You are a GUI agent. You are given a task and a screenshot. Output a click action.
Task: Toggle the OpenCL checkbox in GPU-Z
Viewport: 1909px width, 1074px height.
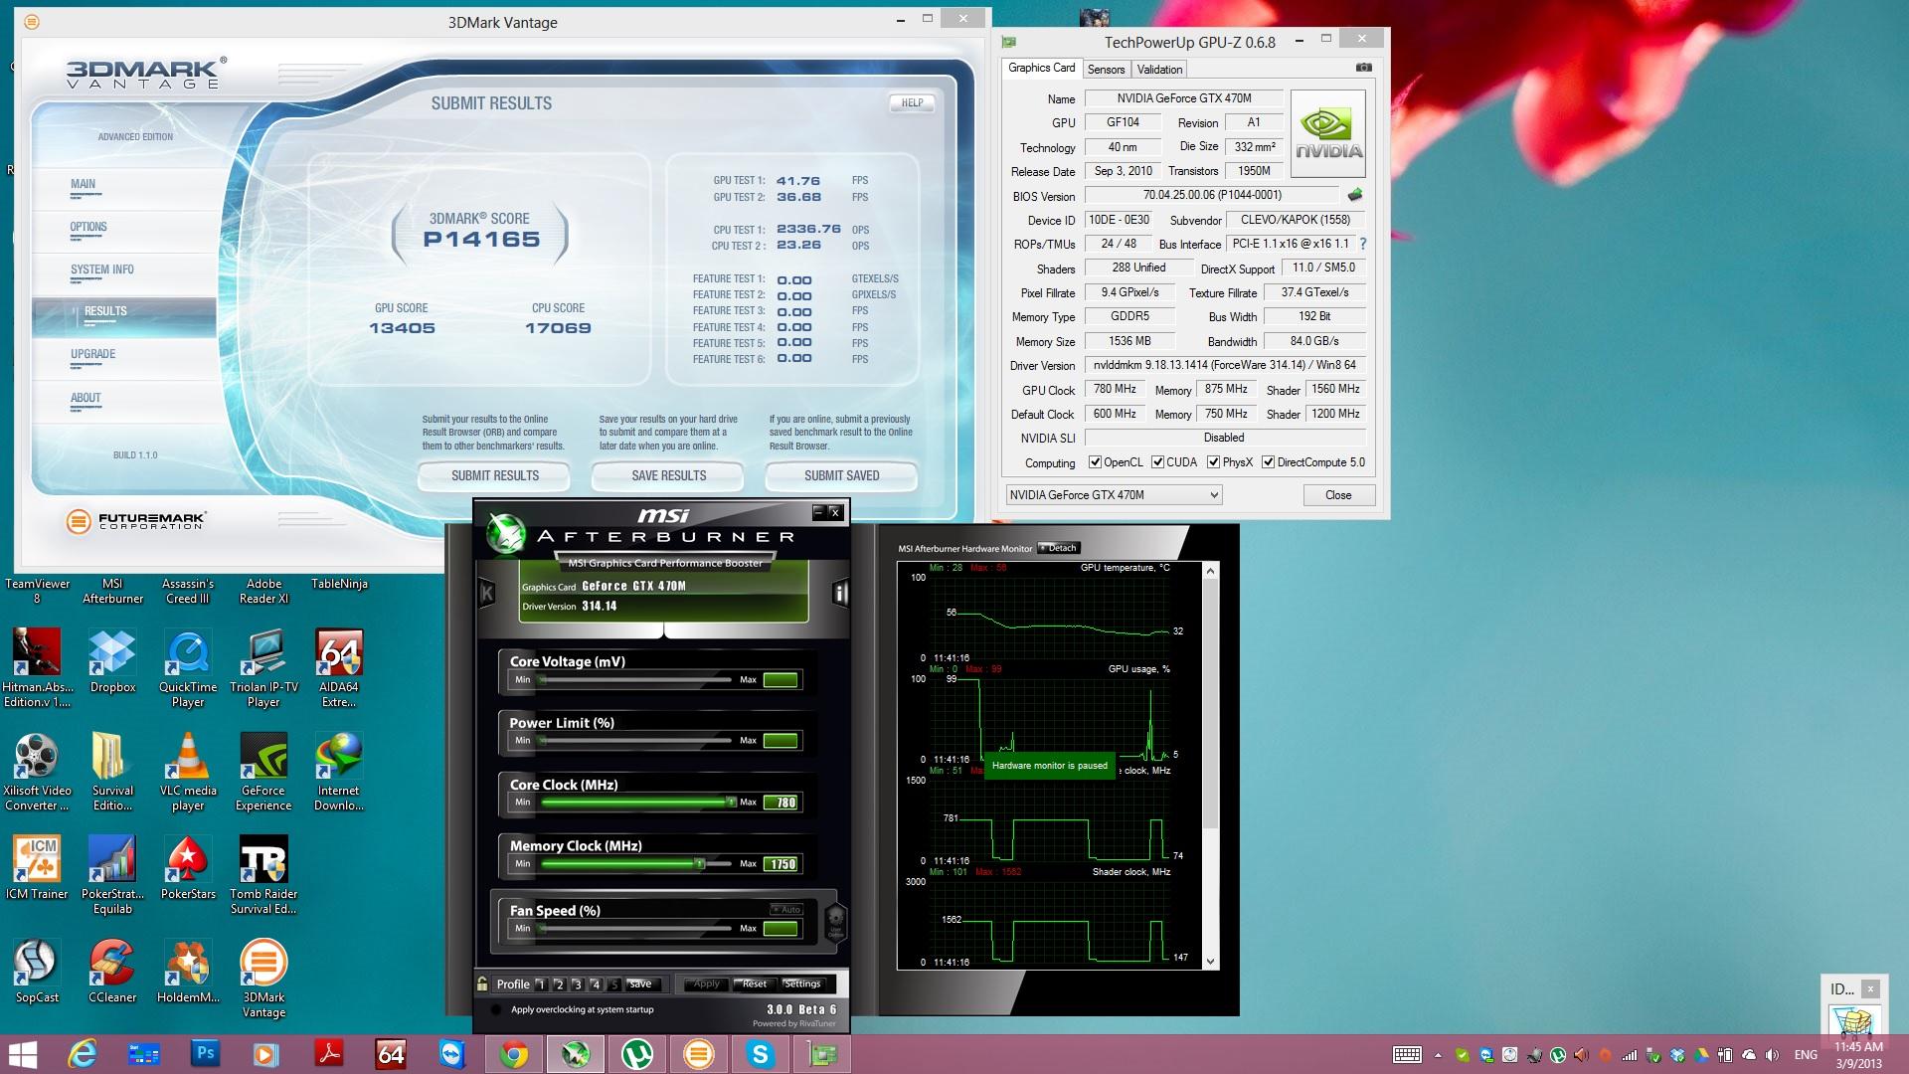click(x=1095, y=461)
